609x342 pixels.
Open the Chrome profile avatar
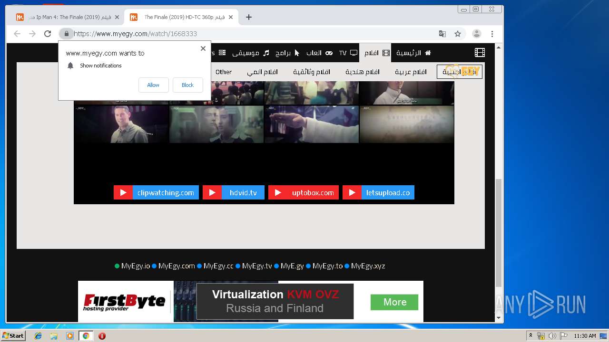coord(476,34)
